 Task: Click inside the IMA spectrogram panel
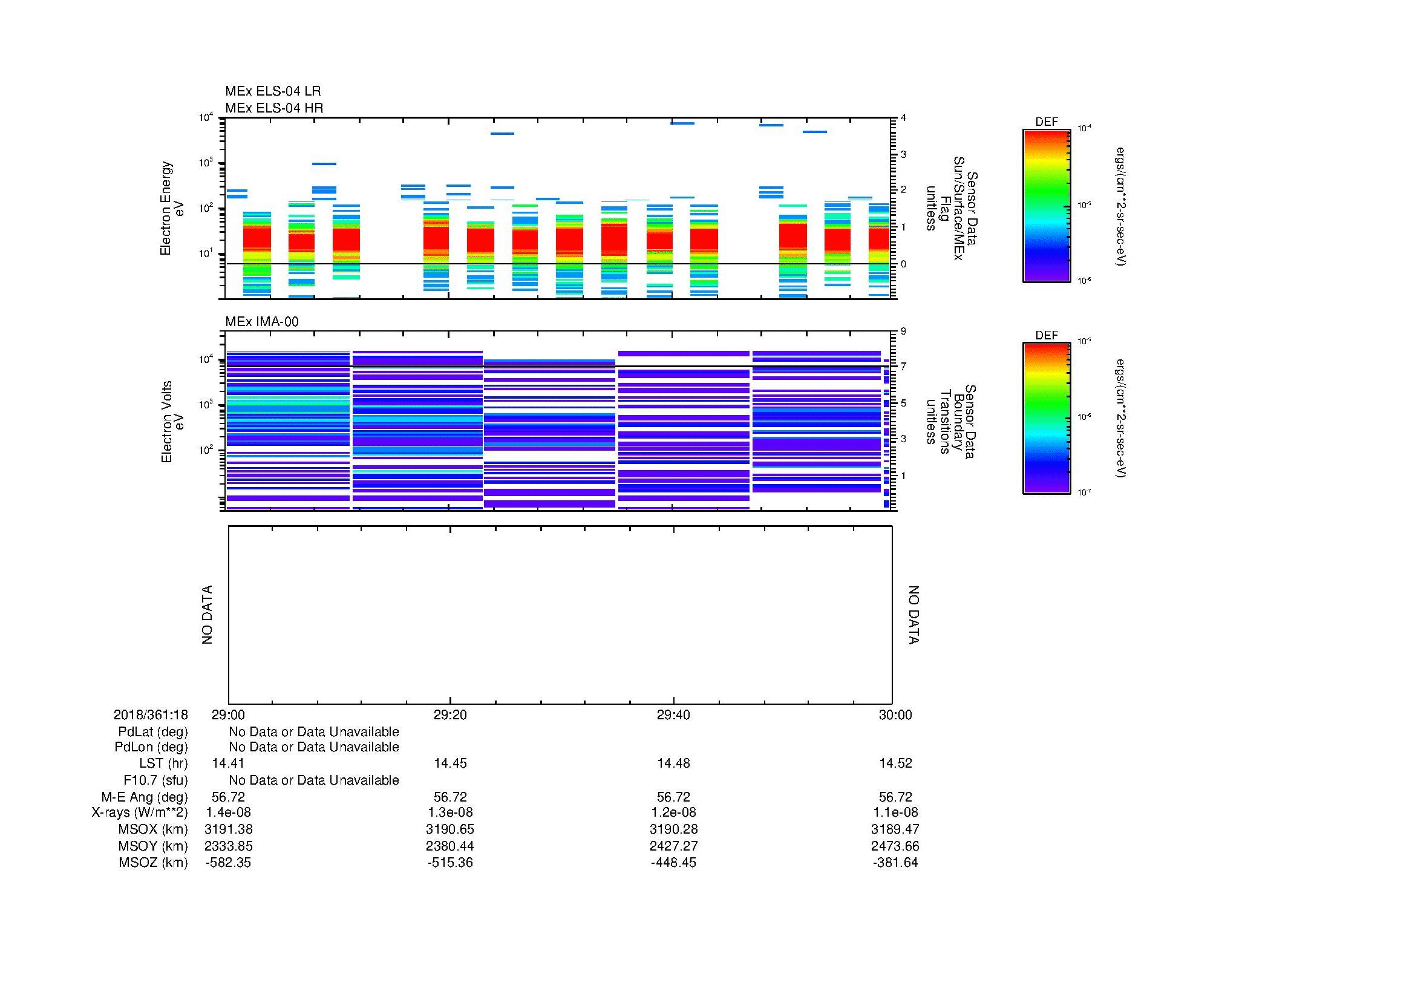tap(558, 422)
